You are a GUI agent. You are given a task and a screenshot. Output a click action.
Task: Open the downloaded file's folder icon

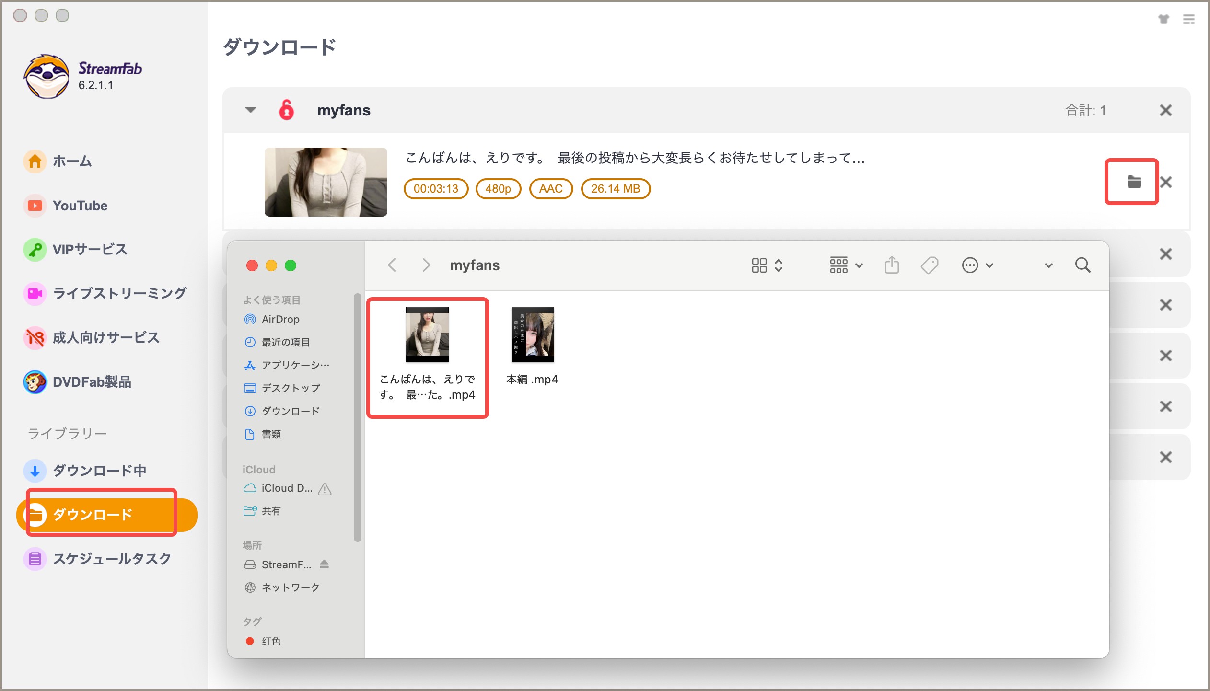pos(1134,182)
